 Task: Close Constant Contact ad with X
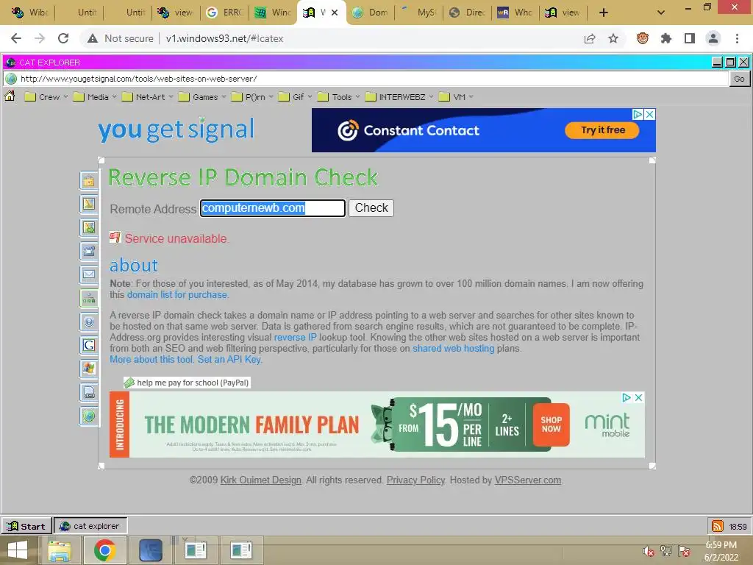click(x=650, y=114)
